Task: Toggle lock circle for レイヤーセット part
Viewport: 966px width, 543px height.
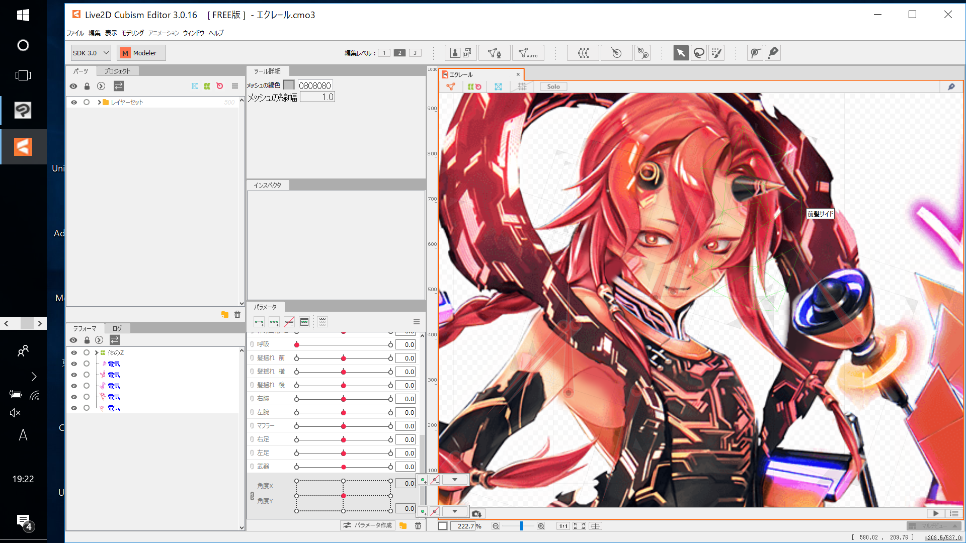Action: 87,102
